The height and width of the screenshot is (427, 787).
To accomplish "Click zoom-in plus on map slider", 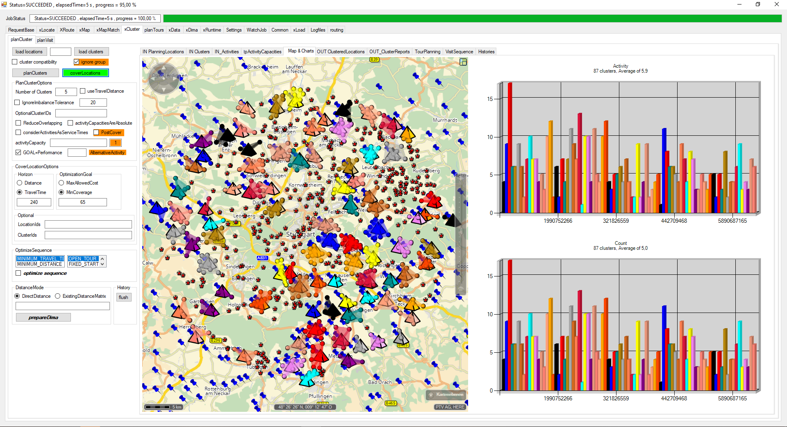I will tap(461, 179).
